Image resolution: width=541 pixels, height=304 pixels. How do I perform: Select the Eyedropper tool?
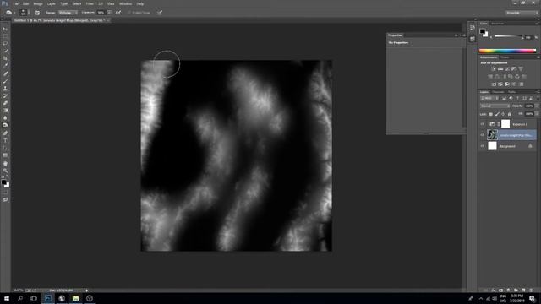5,66
